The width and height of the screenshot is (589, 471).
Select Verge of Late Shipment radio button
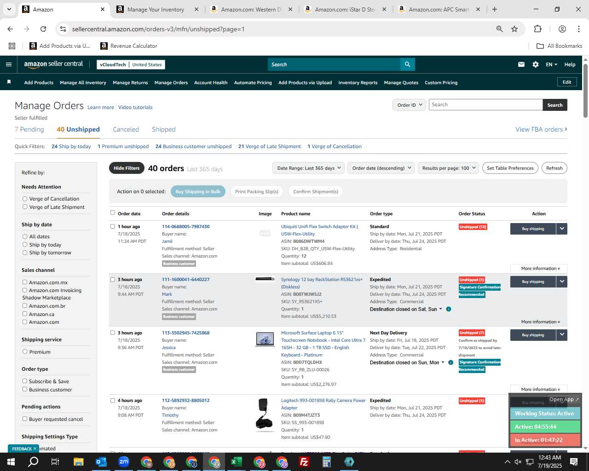pyautogui.click(x=25, y=207)
